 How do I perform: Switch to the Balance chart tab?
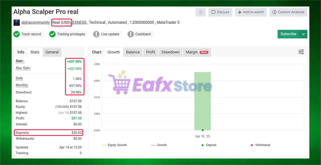(133, 52)
